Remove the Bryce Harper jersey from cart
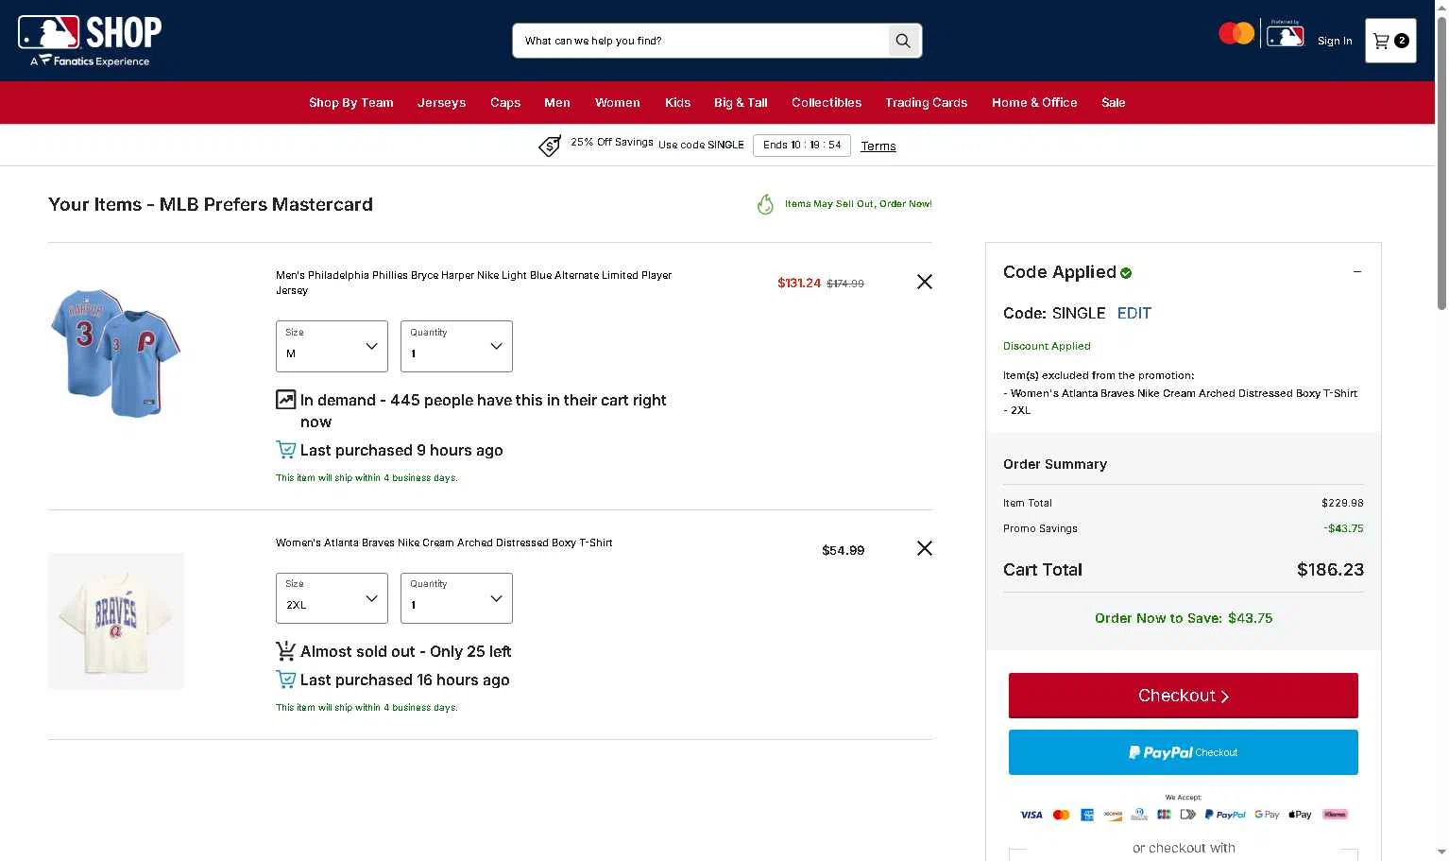The image size is (1449, 861). (x=925, y=282)
